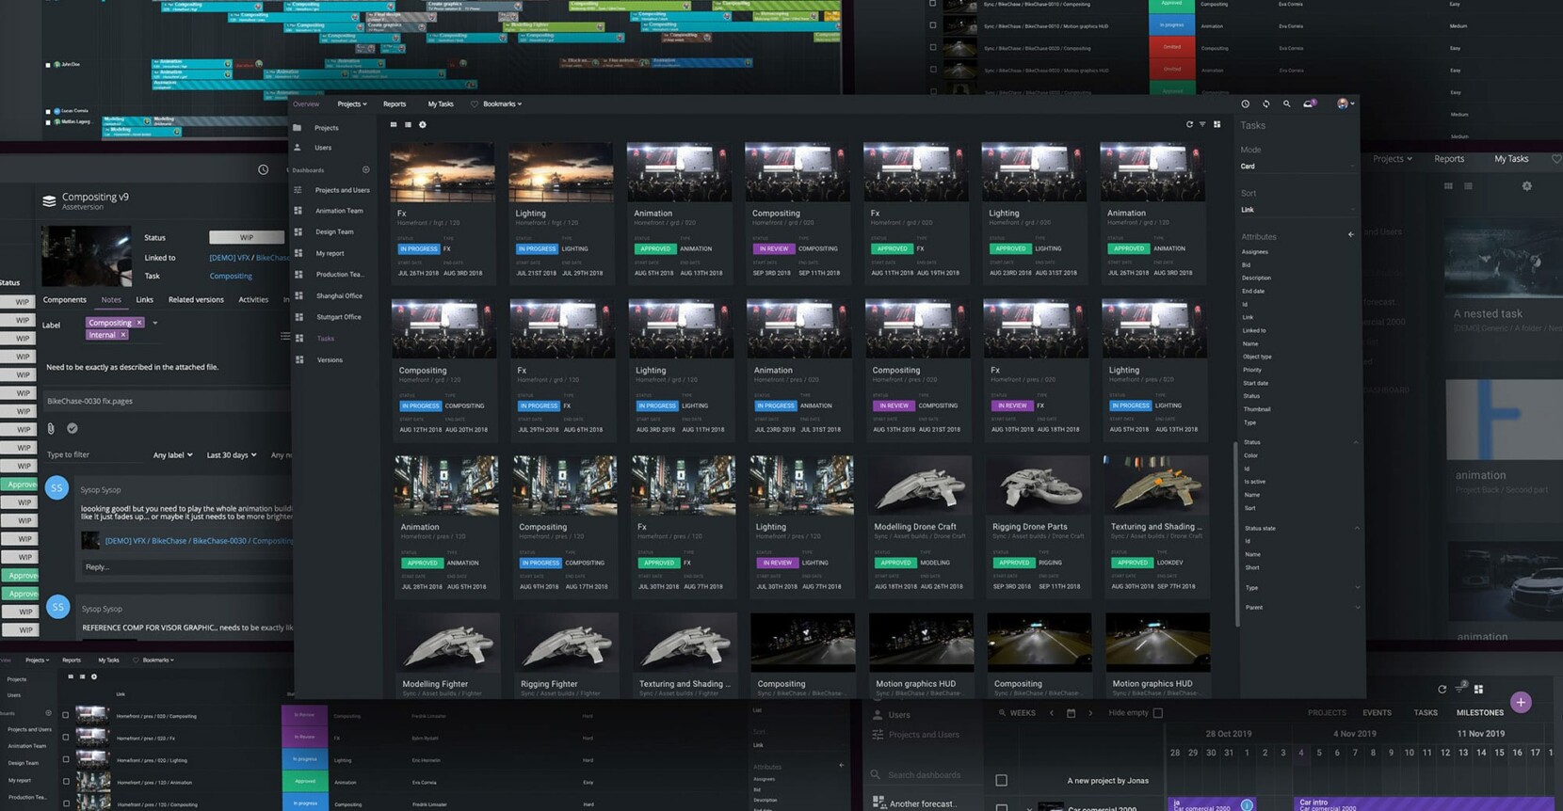This screenshot has height=811, width=1563.
Task: Click the search magnifier in top bar
Action: (1286, 103)
